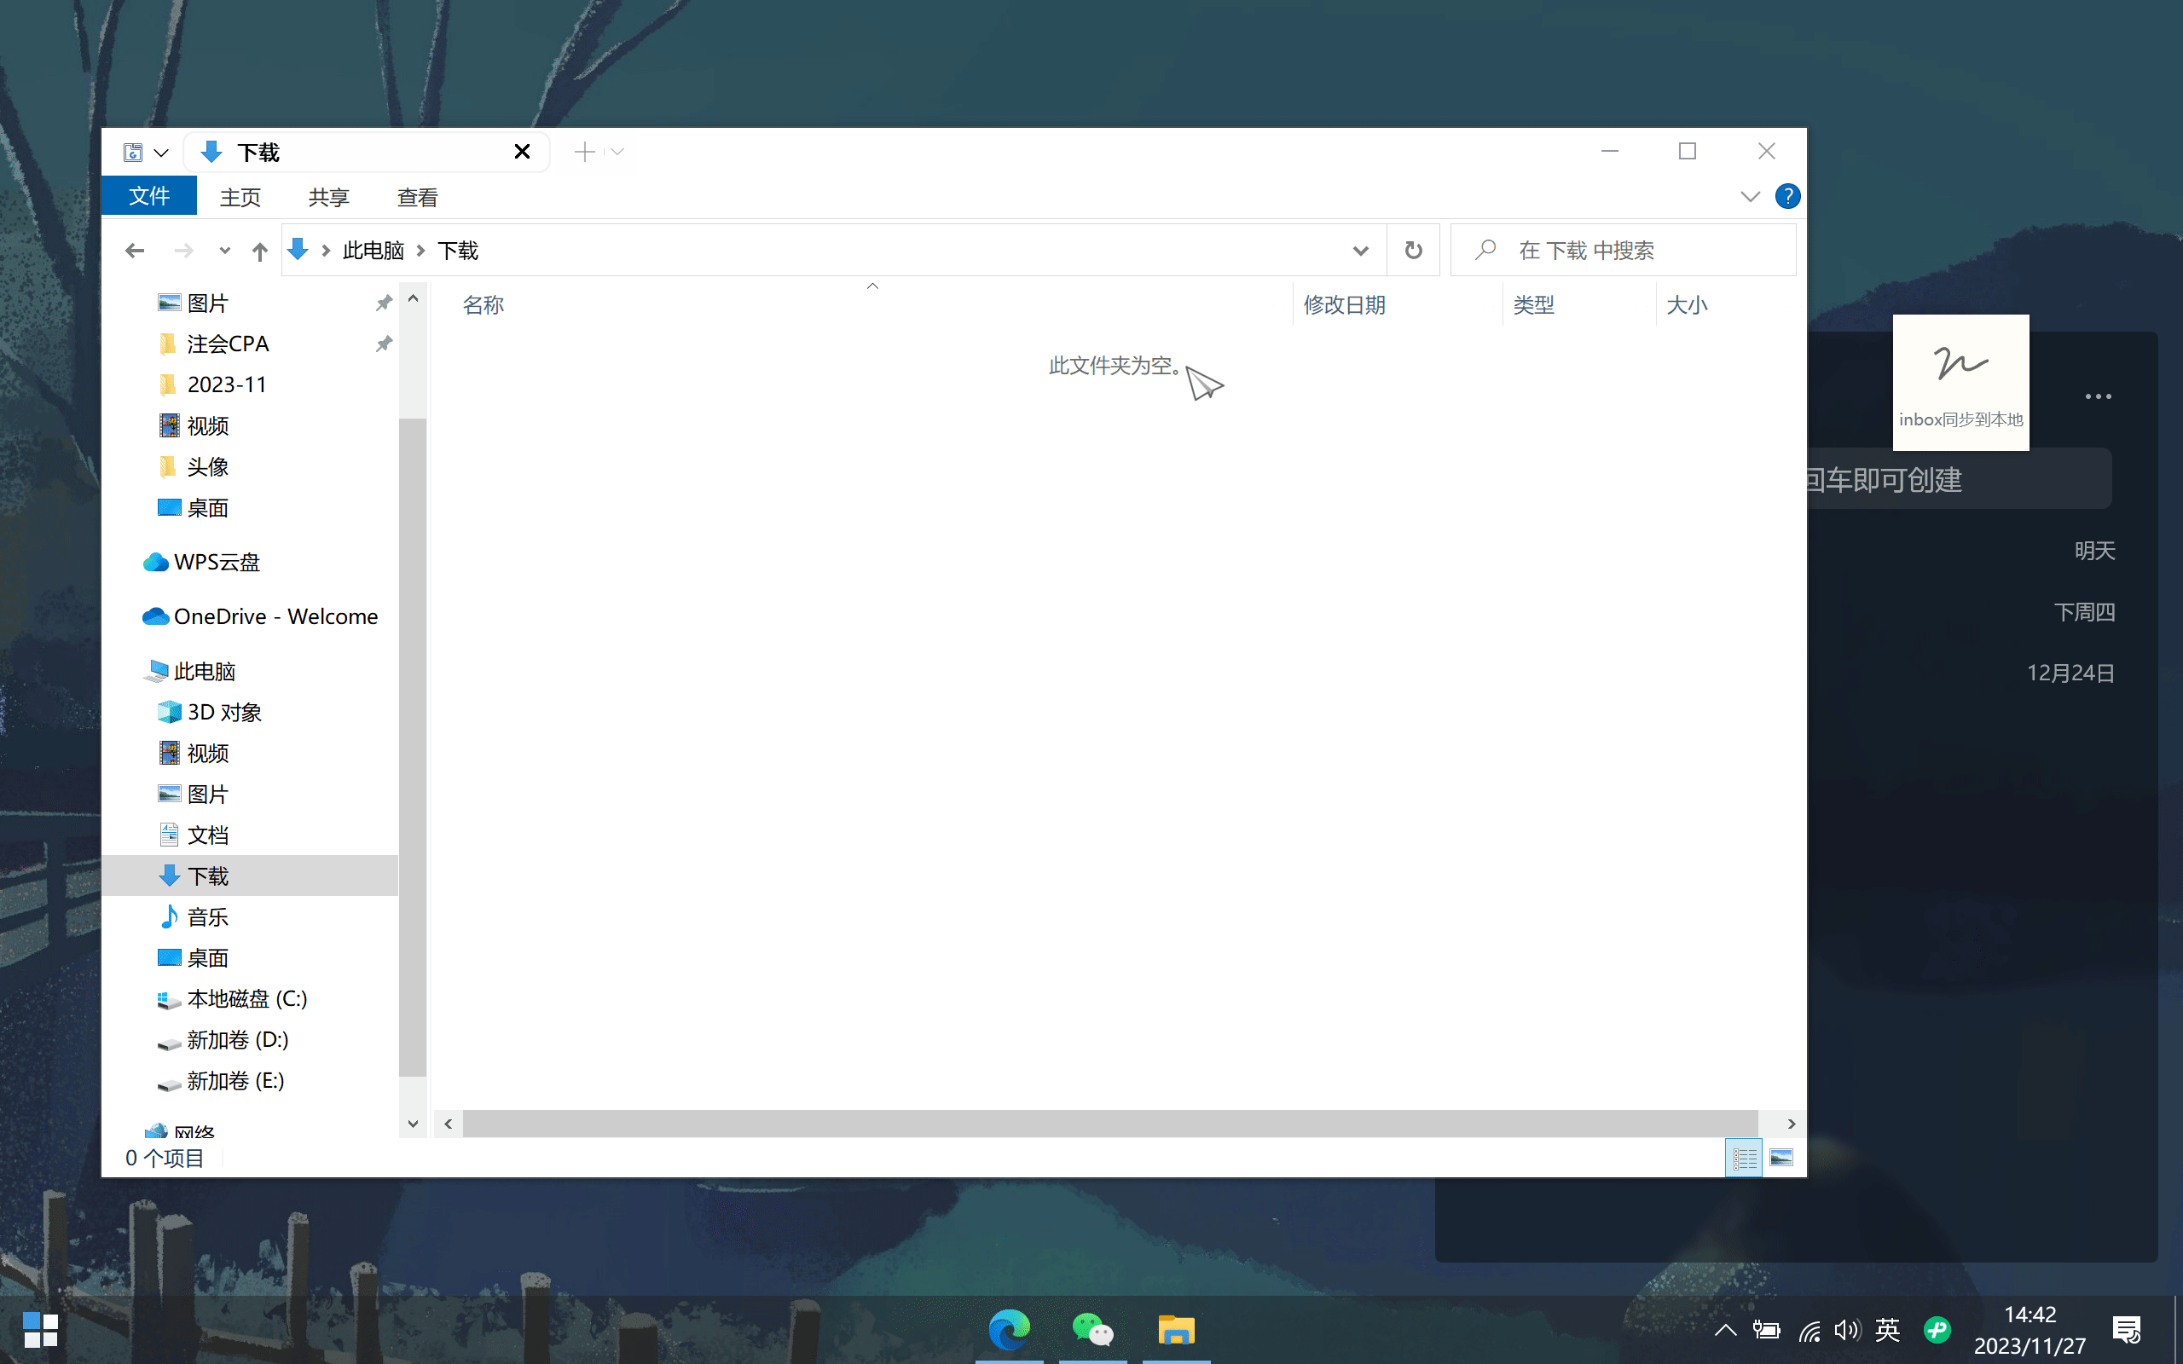Switch to the 查看 ribbon tab

pos(417,197)
